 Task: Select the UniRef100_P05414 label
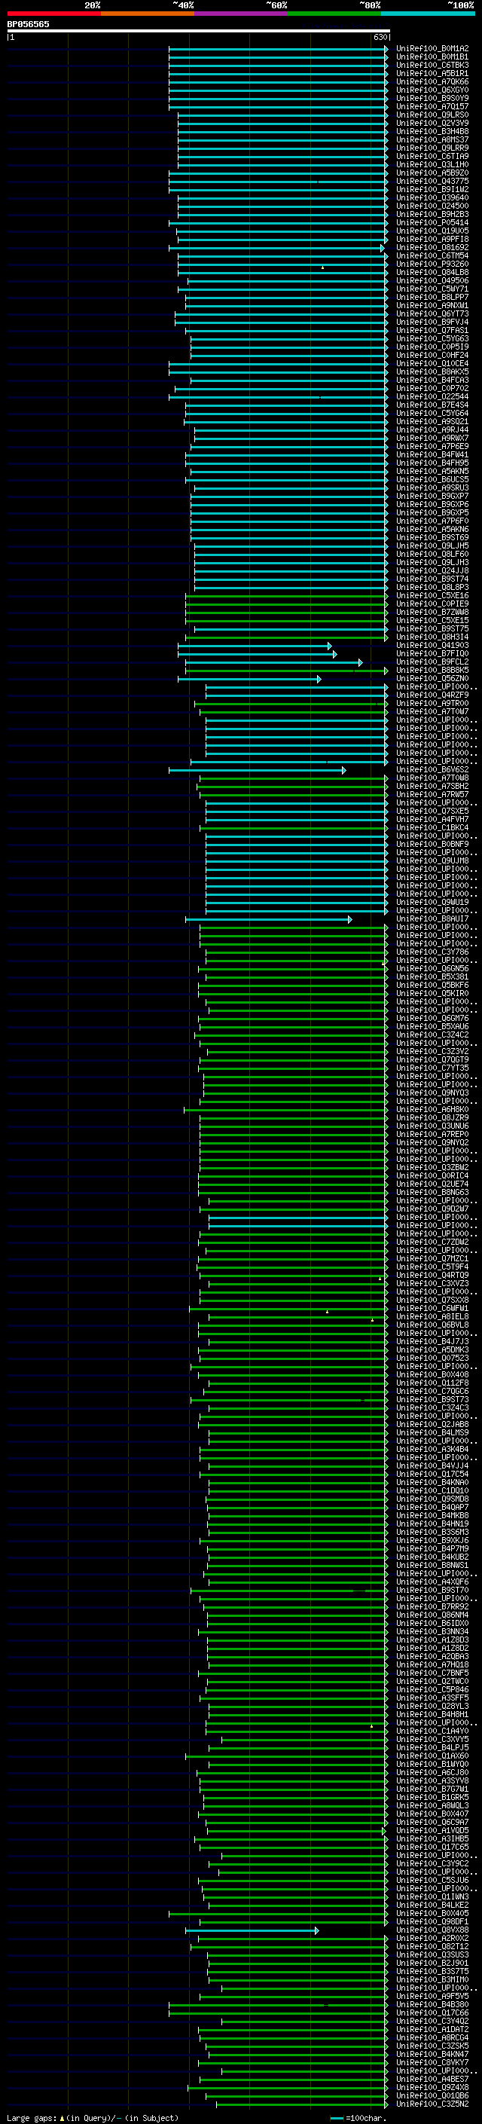coord(432,222)
